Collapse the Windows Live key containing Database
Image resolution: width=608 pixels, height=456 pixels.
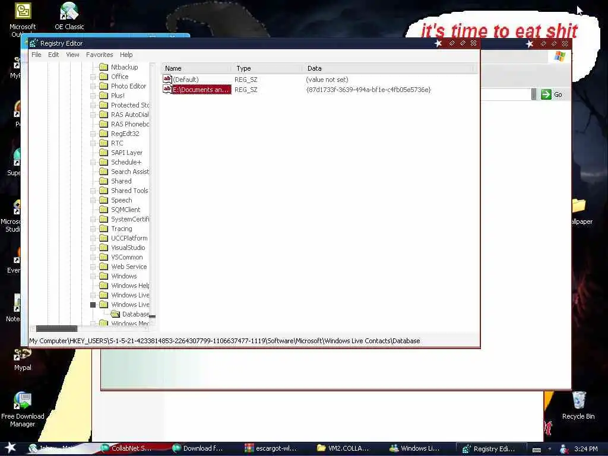click(93, 305)
